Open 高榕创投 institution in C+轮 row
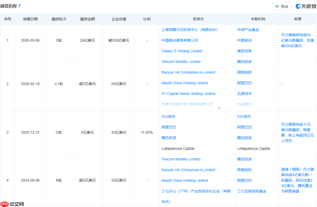 click(x=245, y=72)
